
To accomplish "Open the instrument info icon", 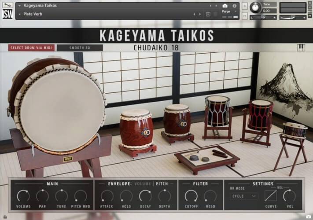I will [235, 6].
